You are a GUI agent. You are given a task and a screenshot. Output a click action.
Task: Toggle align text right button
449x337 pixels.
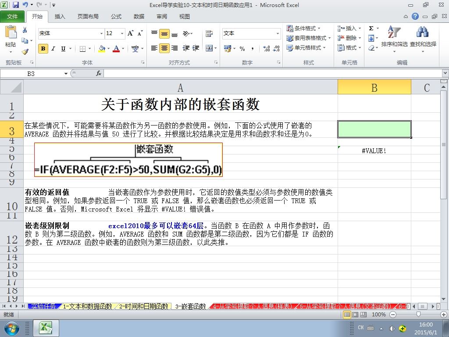pyautogui.click(x=175, y=48)
